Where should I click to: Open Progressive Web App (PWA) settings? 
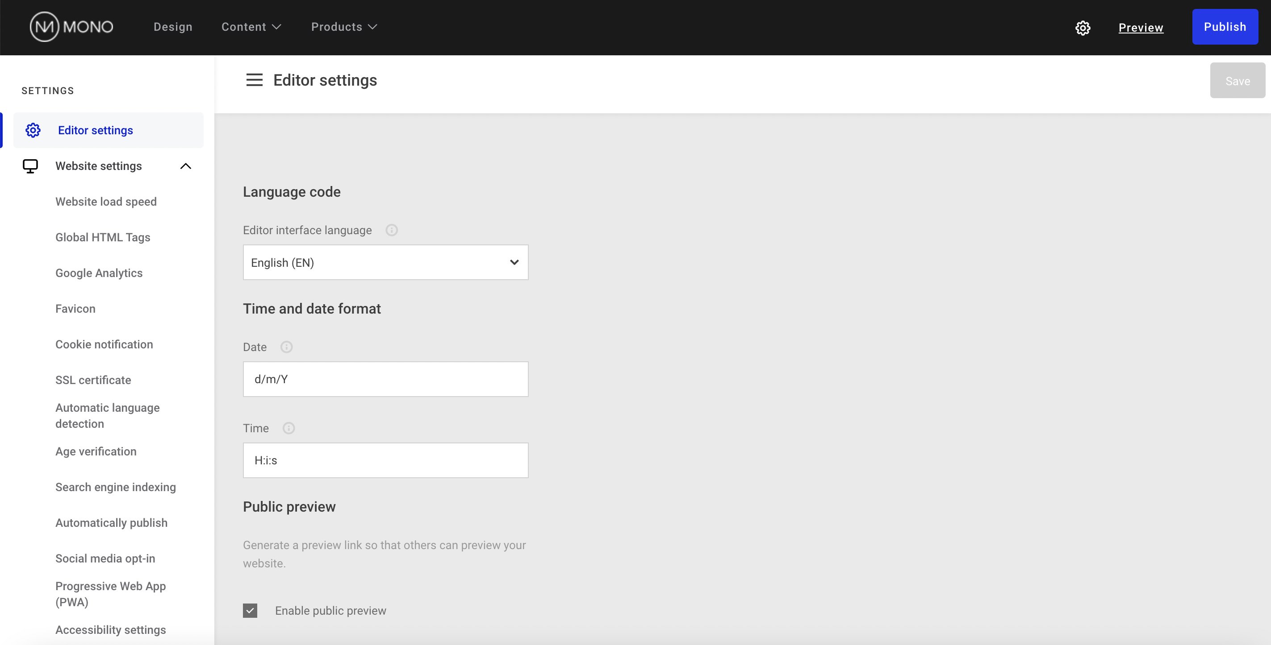[x=110, y=594]
